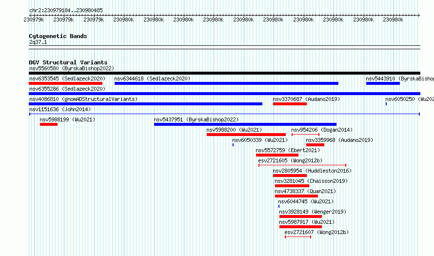Open the nsv6050250 variant label

click(x=410, y=99)
